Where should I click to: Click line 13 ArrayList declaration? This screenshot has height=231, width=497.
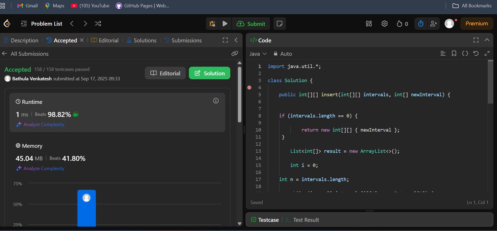pyautogui.click(x=345, y=151)
